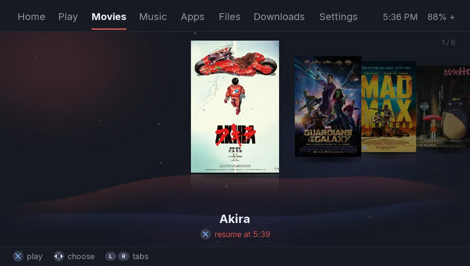
Task: Switch to the Files tab
Action: (x=230, y=17)
